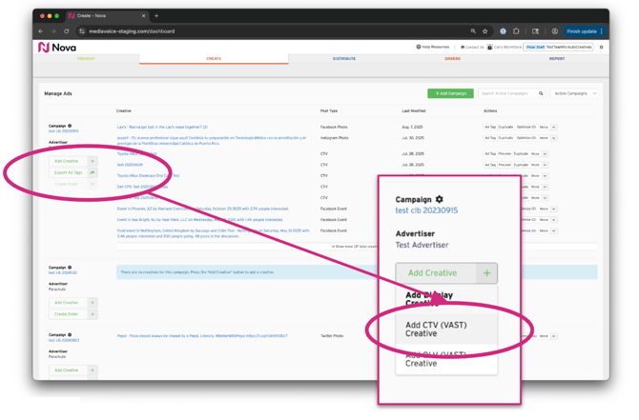This screenshot has height=420, width=639.
Task: Click the plus icon beside Add Creative in callout
Action: point(486,273)
